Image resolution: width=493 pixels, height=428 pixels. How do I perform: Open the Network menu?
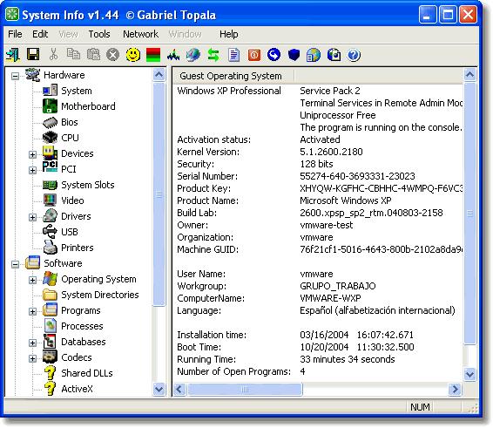(x=140, y=34)
